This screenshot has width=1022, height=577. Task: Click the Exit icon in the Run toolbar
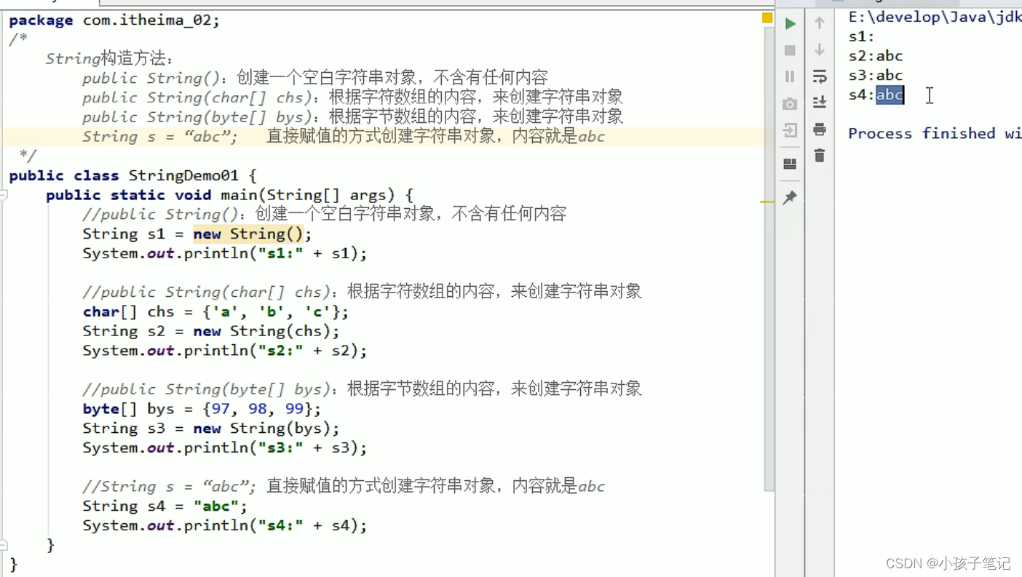pyautogui.click(x=790, y=130)
